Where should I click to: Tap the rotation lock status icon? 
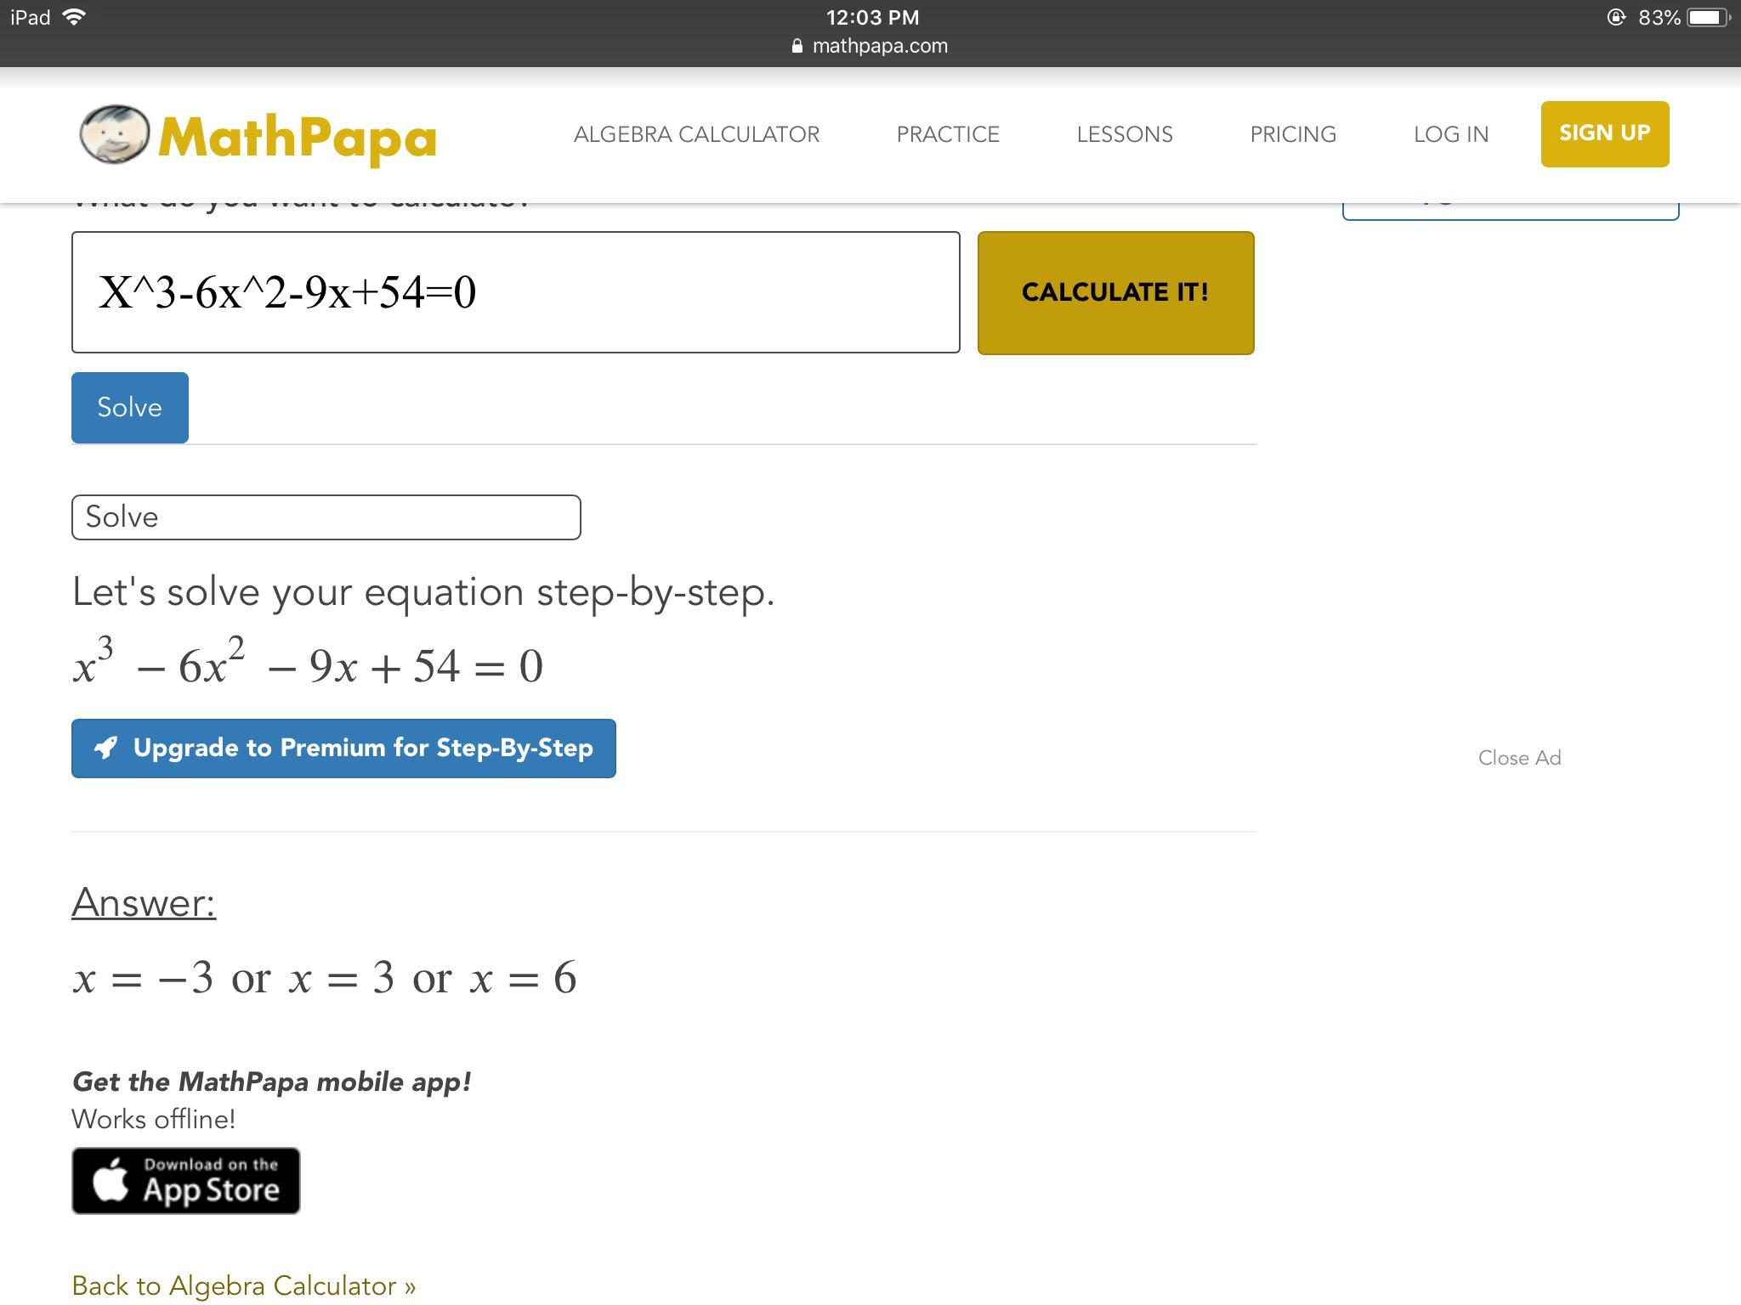(1616, 18)
